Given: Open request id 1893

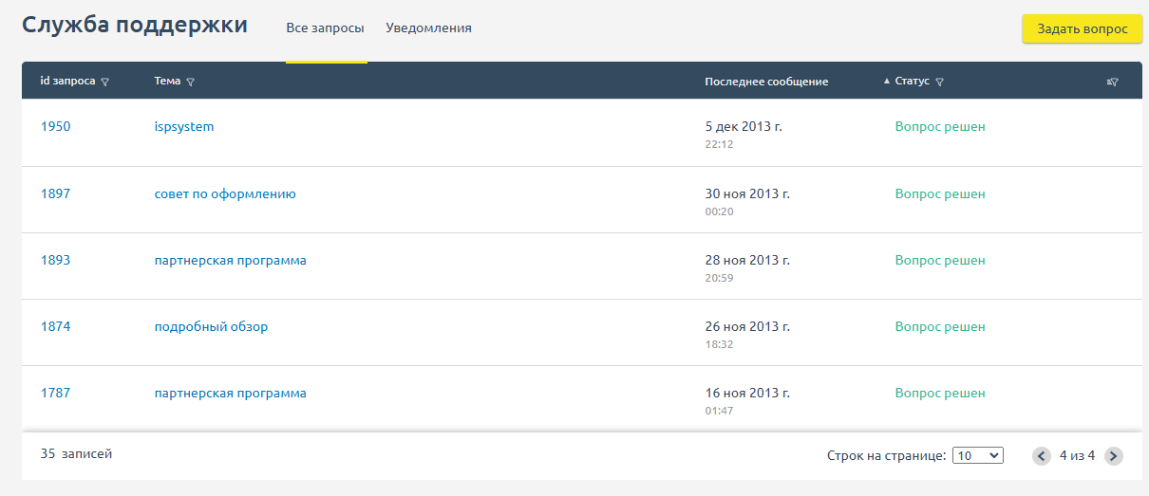Looking at the screenshot, I should coord(55,260).
